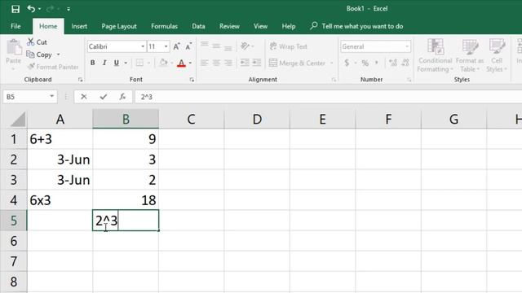The image size is (522, 293).
Task: Confirm entry with the check mark
Action: pyautogui.click(x=104, y=97)
